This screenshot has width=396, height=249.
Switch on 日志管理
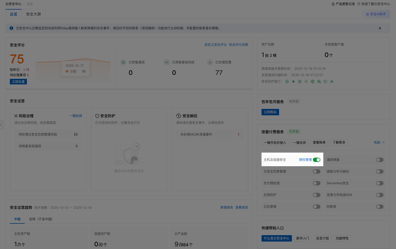coord(317,207)
